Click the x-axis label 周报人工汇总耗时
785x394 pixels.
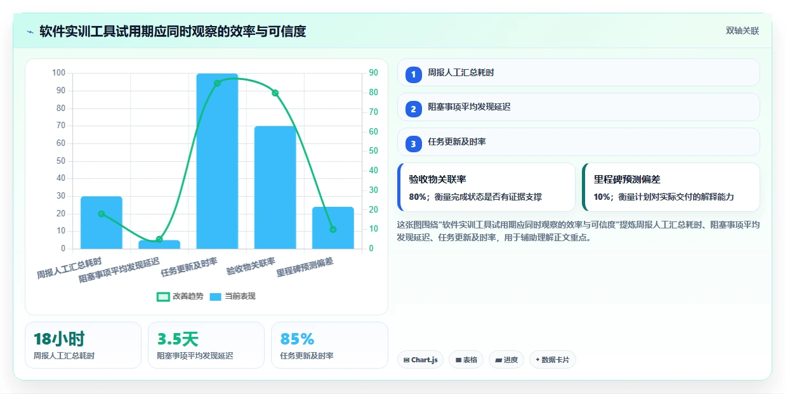(x=69, y=268)
